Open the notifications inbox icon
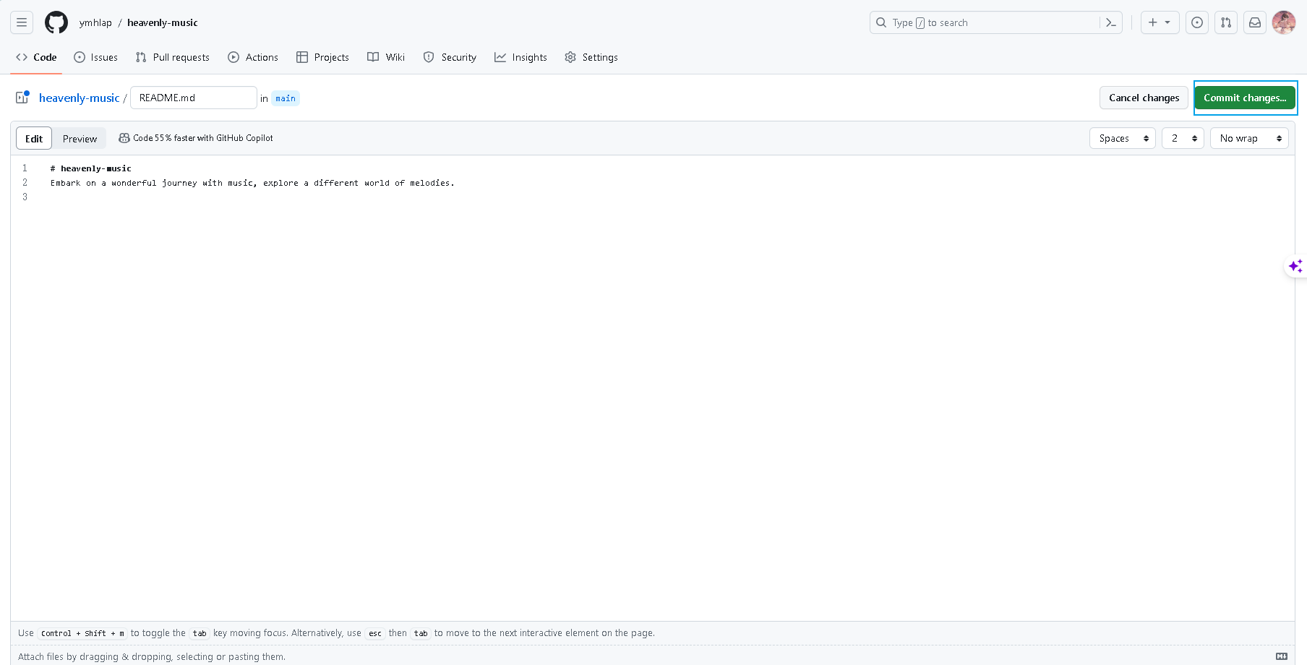 1255,22
